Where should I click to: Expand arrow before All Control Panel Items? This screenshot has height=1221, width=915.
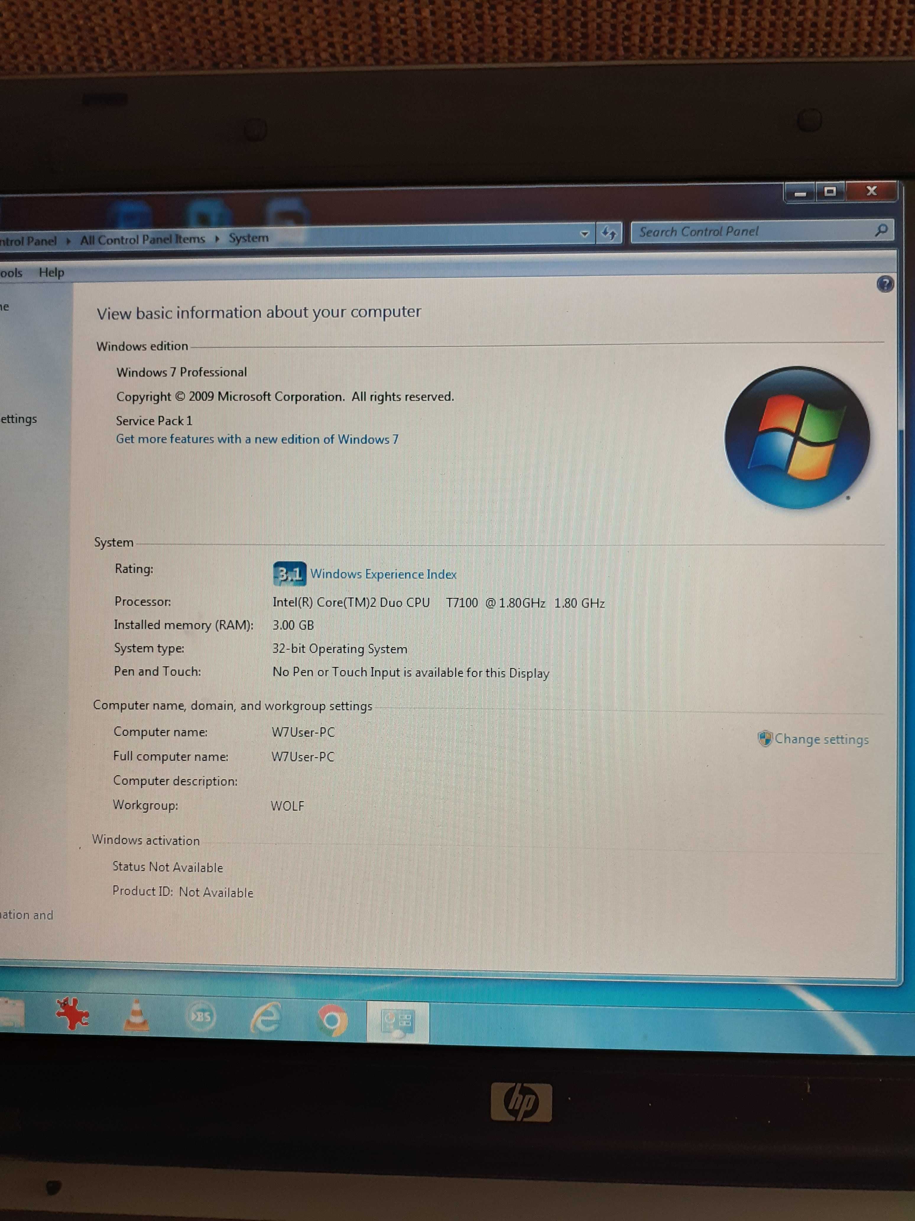[x=69, y=241]
